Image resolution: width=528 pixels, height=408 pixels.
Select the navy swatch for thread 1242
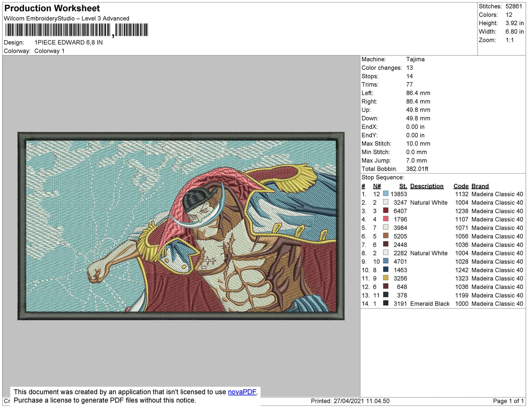(385, 270)
